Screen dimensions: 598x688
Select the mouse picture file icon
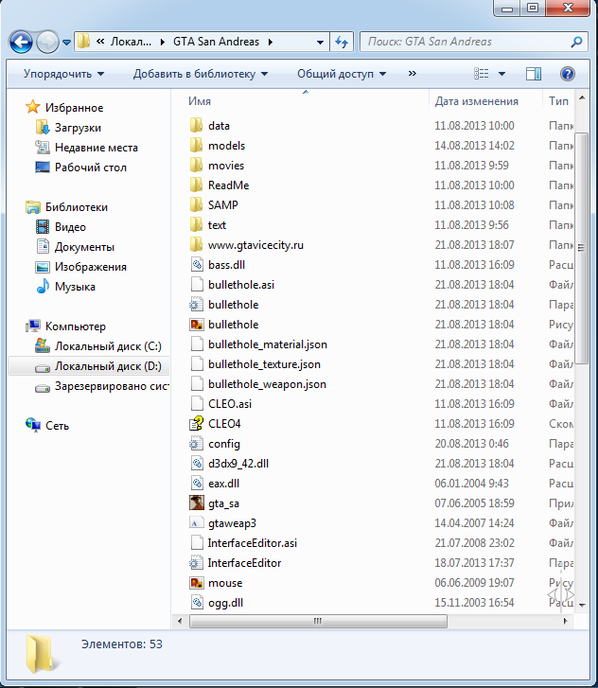coord(197,583)
